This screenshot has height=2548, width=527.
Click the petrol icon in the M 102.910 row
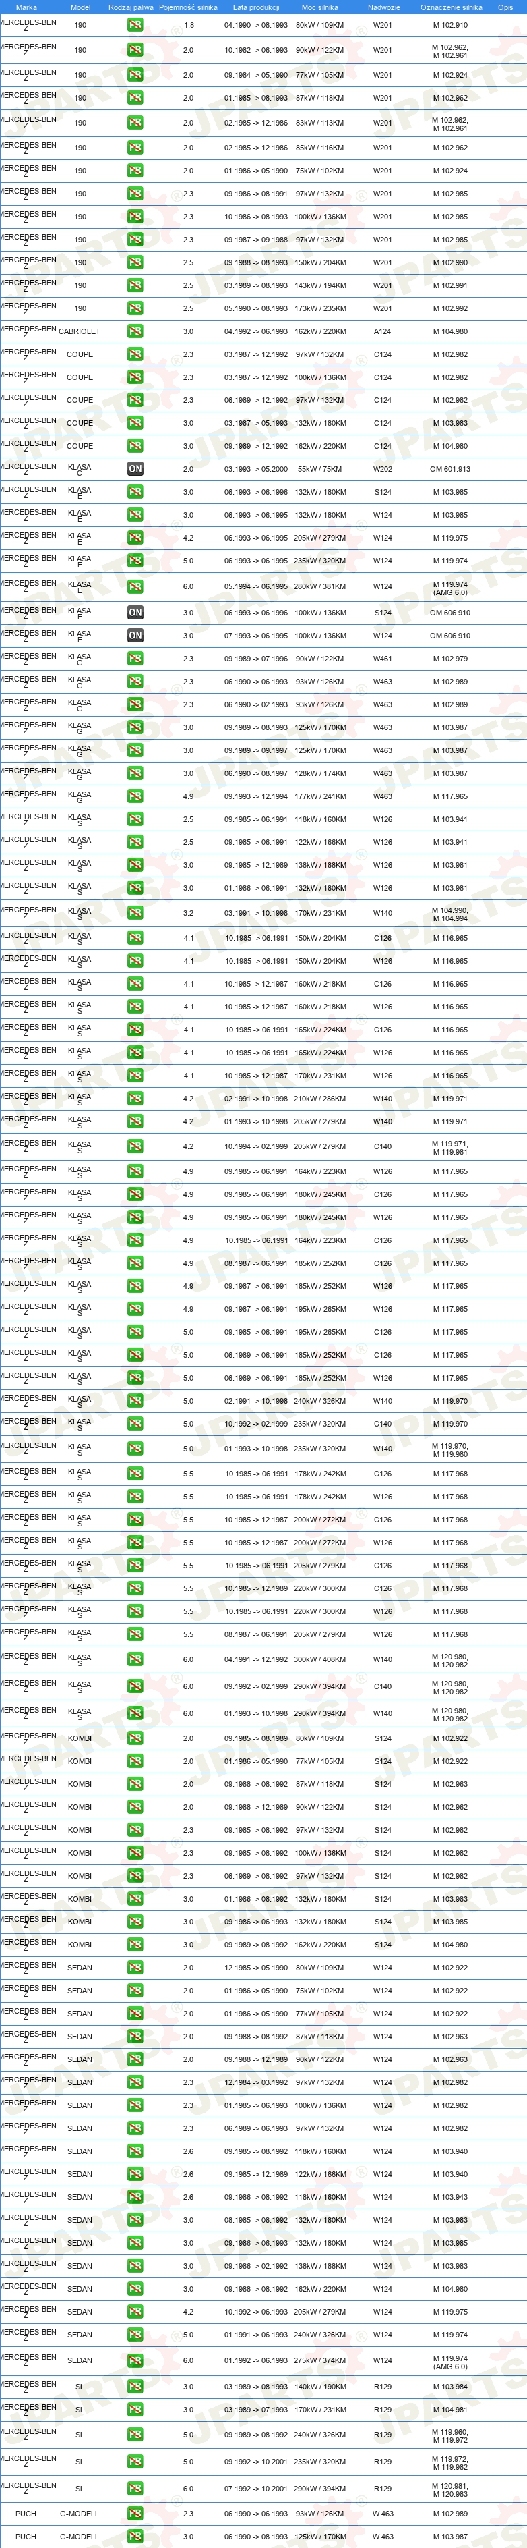click(x=135, y=25)
